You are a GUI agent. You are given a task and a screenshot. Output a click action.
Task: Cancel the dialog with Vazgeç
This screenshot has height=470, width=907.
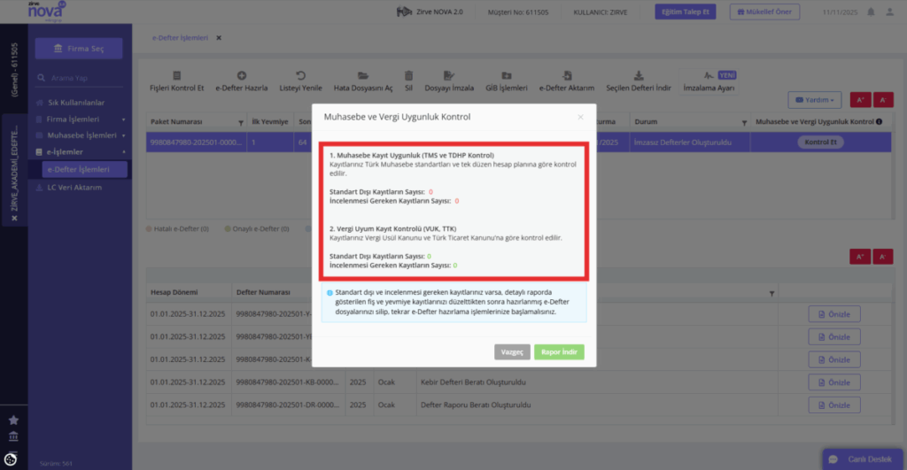[x=512, y=352]
